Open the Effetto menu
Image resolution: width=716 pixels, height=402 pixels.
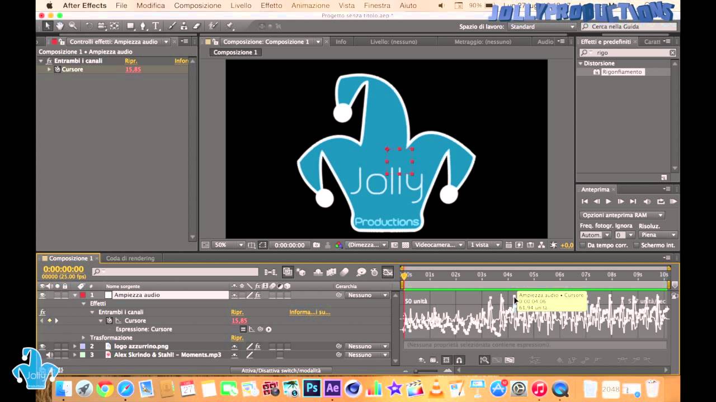[x=271, y=5]
